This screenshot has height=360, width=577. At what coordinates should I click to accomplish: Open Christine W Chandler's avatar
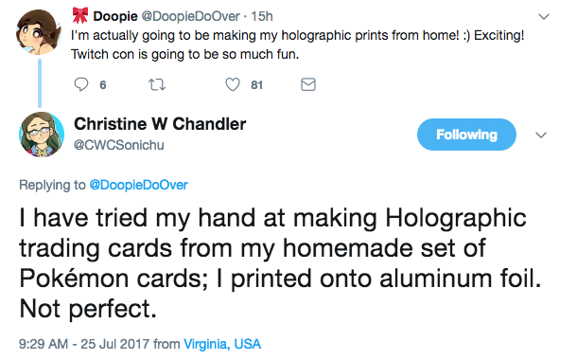coord(42,135)
